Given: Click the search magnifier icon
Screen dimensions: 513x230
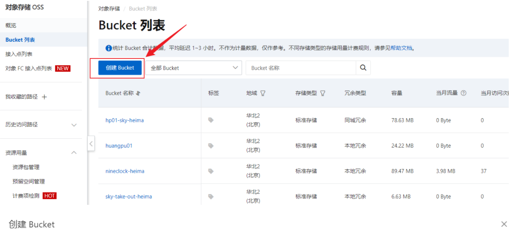Looking at the screenshot, I should [x=363, y=68].
